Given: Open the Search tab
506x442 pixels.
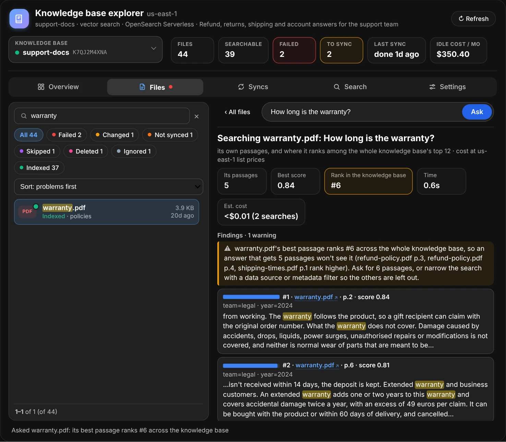Looking at the screenshot, I should 350,87.
